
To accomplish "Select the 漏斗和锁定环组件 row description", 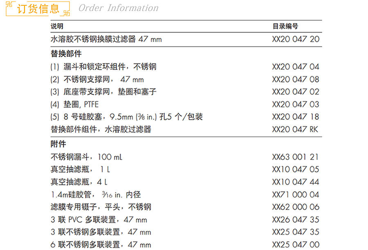I will 103,67.
